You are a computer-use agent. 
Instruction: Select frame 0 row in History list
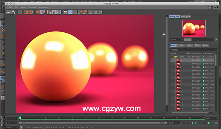coord(192,60)
